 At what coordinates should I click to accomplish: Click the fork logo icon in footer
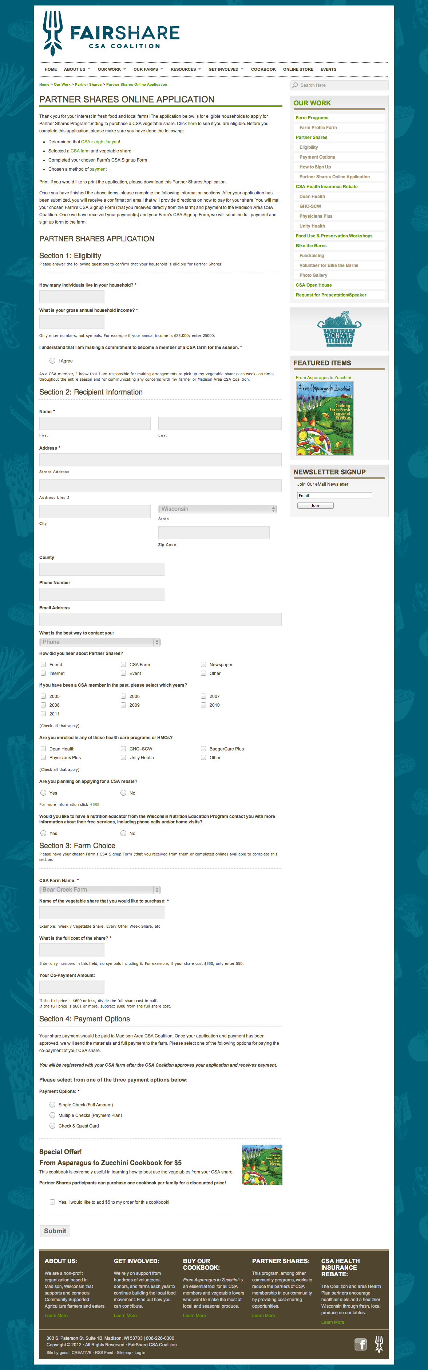click(x=379, y=1344)
